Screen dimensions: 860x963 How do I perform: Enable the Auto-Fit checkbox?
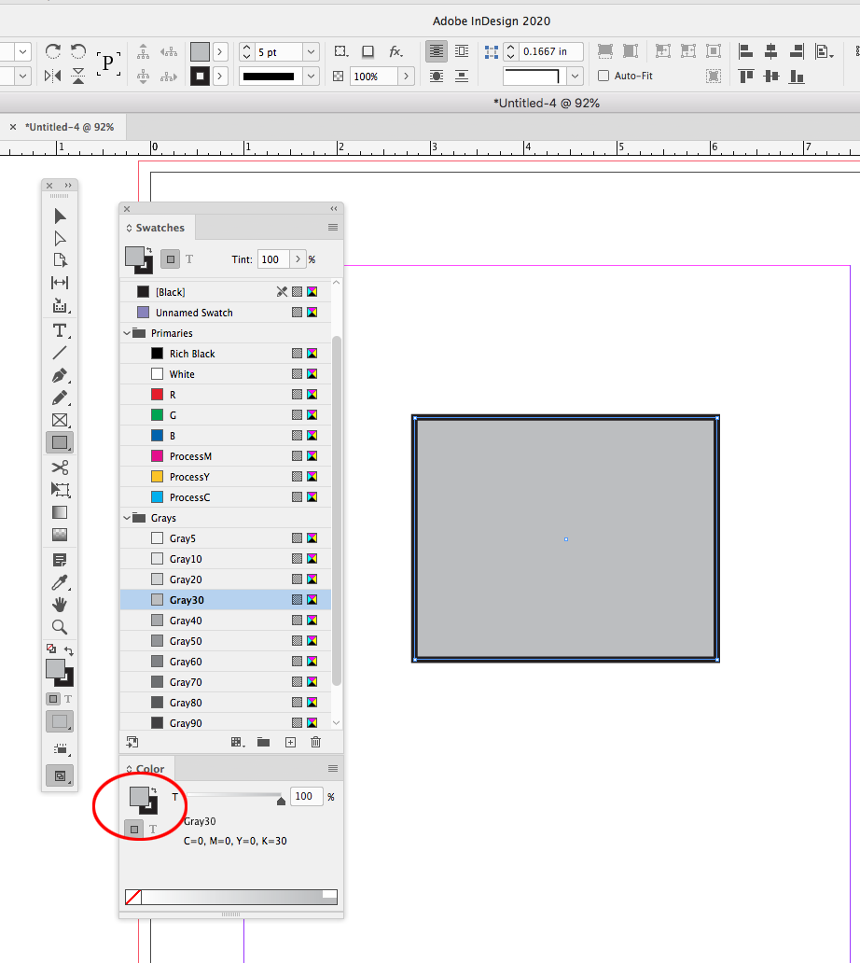coord(604,76)
